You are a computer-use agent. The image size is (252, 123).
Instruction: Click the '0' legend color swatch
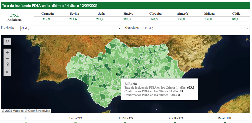pos(26,122)
